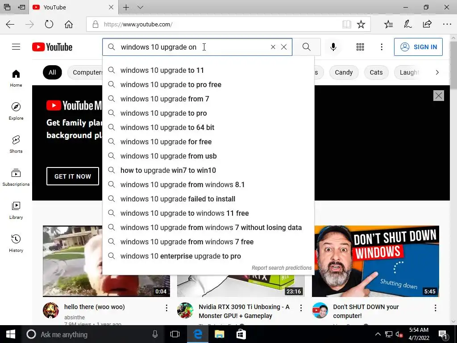Clear the search box text

tap(283, 47)
